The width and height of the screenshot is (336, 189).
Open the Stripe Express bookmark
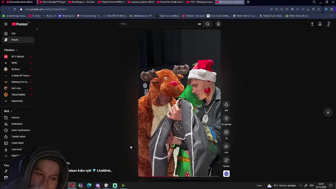[x=67, y=16]
